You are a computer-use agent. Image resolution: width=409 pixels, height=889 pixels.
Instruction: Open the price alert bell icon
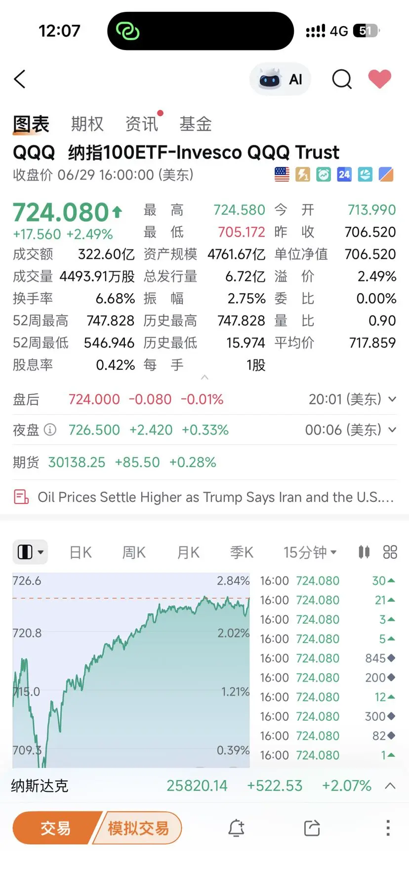tap(237, 828)
